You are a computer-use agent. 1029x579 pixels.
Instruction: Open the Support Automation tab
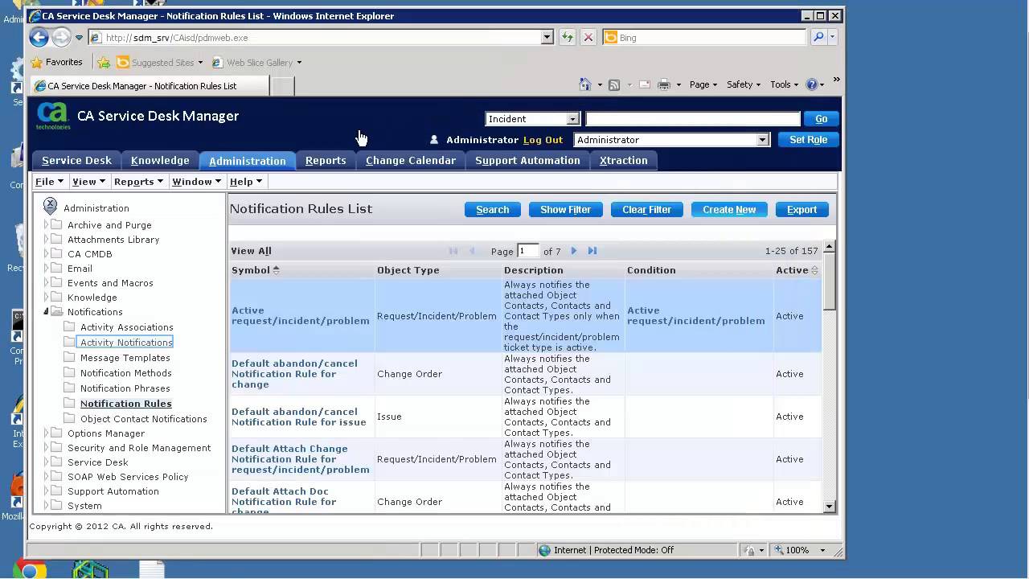coord(527,160)
